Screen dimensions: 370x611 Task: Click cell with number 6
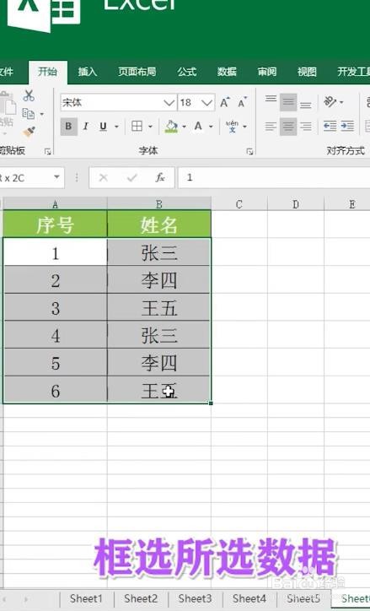[x=56, y=390]
